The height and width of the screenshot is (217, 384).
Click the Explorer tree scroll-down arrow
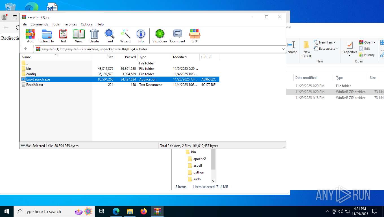point(213,181)
